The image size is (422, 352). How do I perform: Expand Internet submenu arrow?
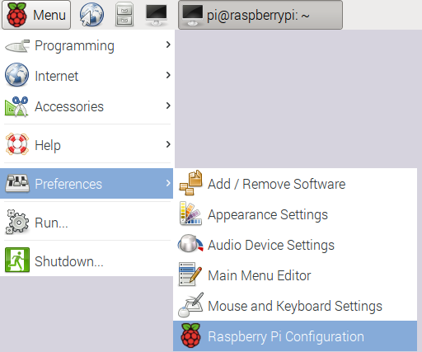(168, 75)
